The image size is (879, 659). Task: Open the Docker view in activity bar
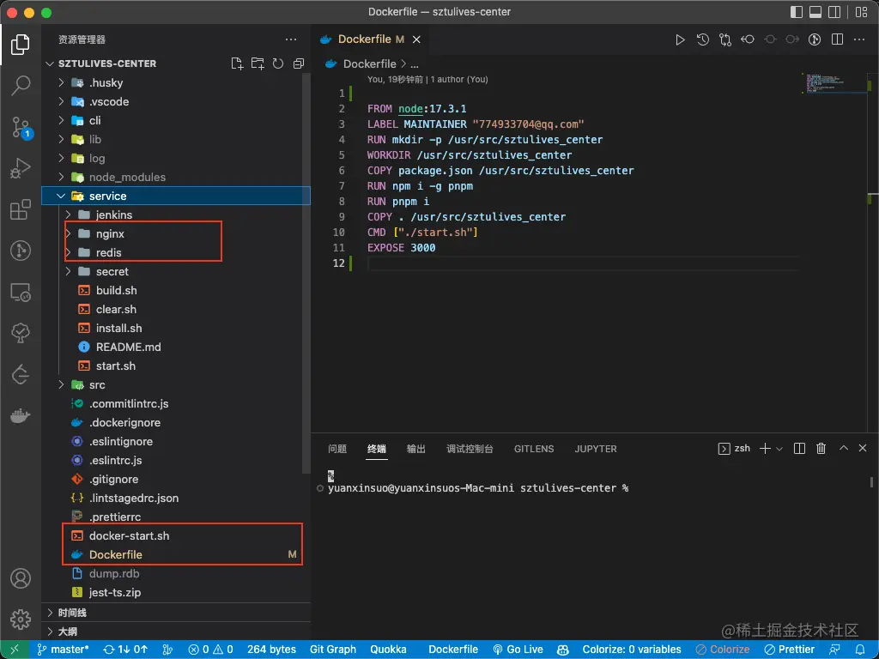[x=21, y=416]
